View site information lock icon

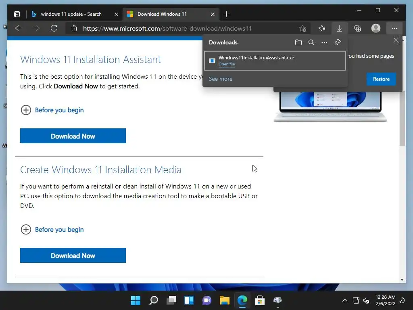[x=74, y=28]
